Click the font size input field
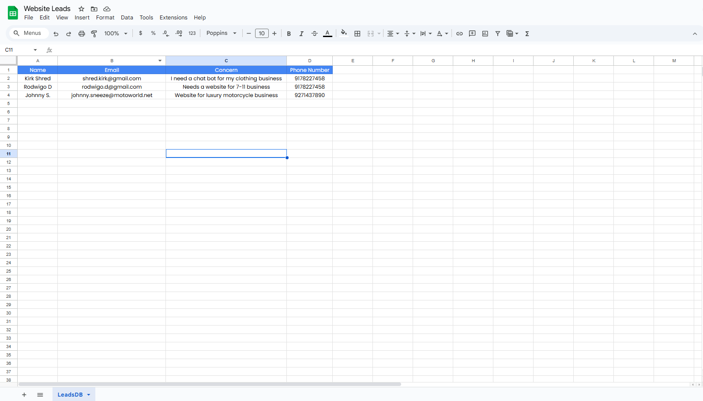 click(262, 33)
